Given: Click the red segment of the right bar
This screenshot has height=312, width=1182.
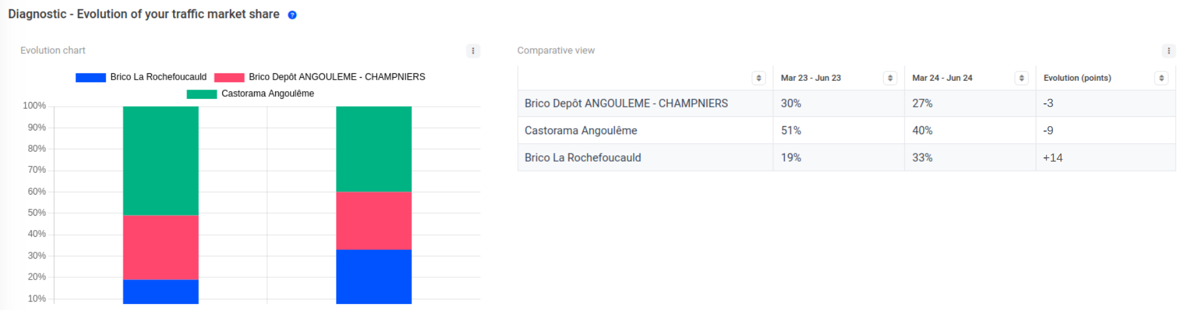Looking at the screenshot, I should click(373, 221).
